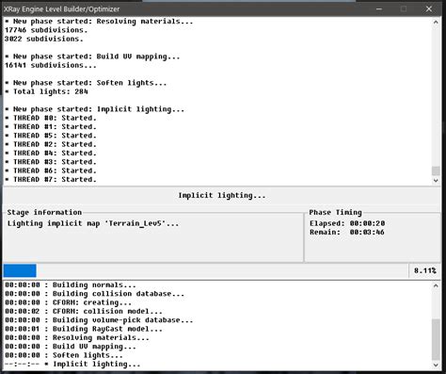The height and width of the screenshot is (374, 446).
Task: Click the 'Stage information' group label
Action: (44, 212)
